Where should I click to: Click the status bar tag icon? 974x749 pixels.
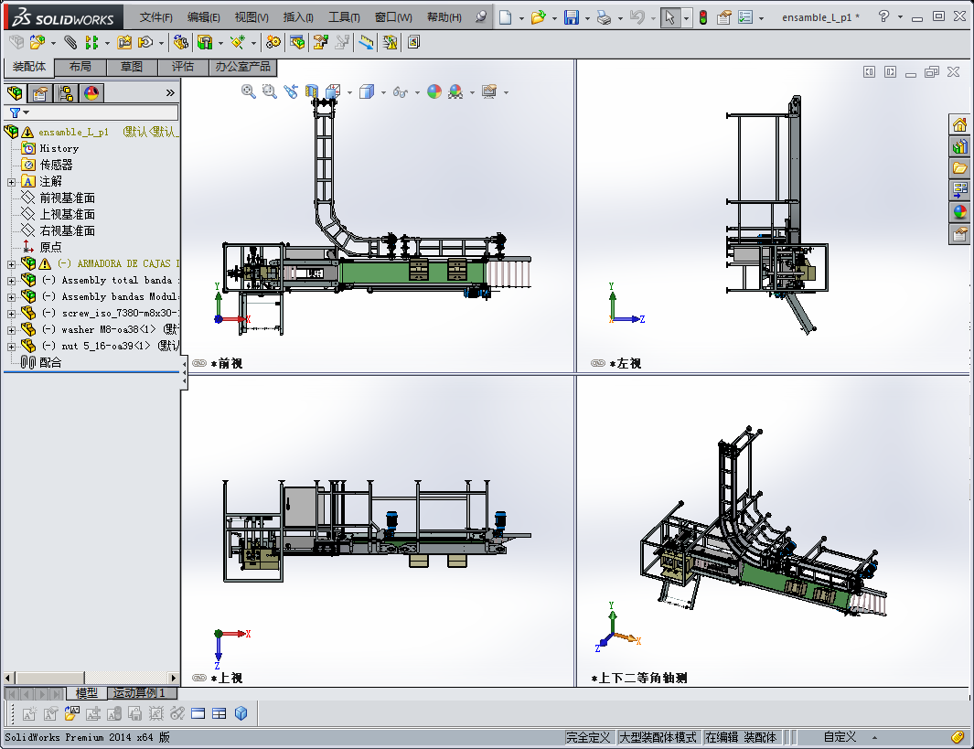click(x=958, y=737)
